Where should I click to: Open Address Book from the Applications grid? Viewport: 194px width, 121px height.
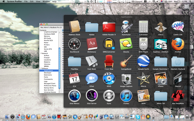coord(74,27)
